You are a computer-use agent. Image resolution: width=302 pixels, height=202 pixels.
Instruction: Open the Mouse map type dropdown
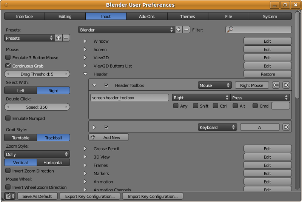214,85
